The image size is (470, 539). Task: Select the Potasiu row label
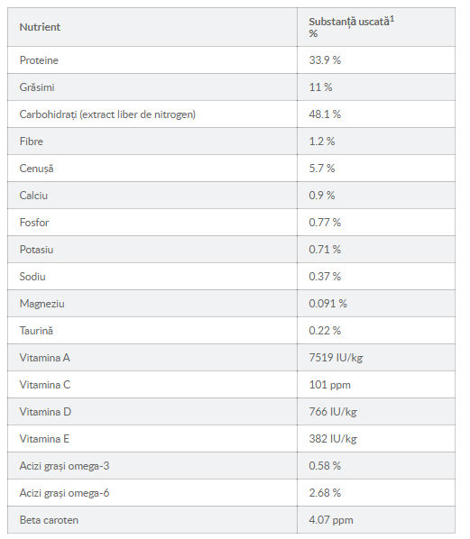[x=36, y=250]
